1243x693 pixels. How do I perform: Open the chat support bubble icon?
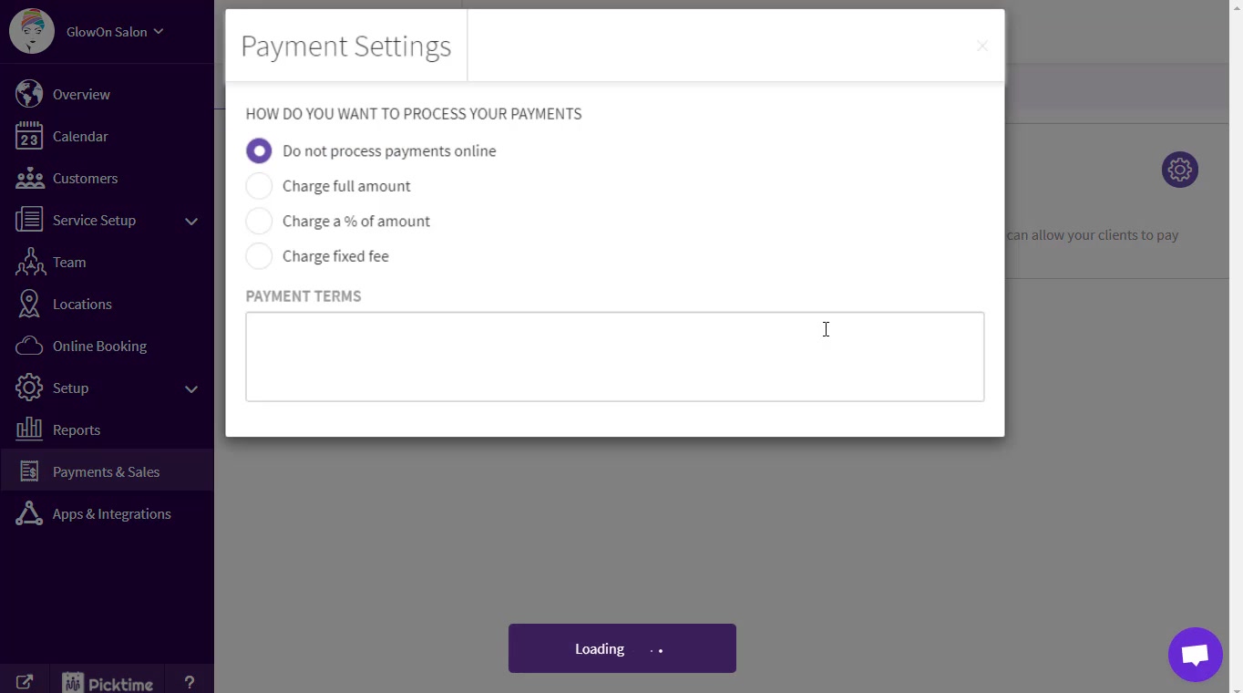point(1195,655)
